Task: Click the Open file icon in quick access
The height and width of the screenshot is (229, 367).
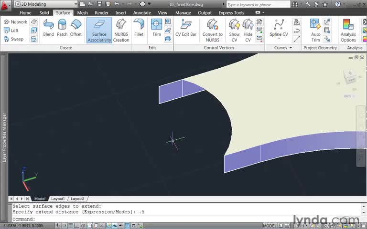Action: (x=91, y=4)
